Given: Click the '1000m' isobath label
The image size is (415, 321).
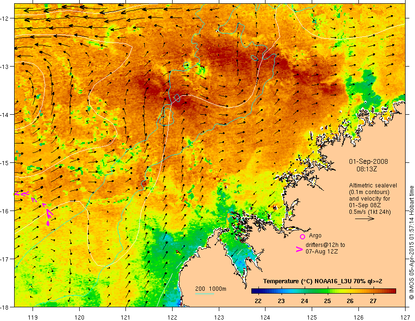Looking at the screenshot, I should [x=217, y=289].
